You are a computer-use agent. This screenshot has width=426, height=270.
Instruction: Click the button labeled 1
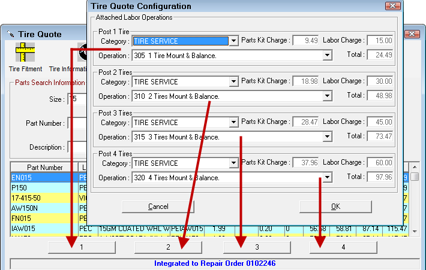pyautogui.click(x=82, y=247)
